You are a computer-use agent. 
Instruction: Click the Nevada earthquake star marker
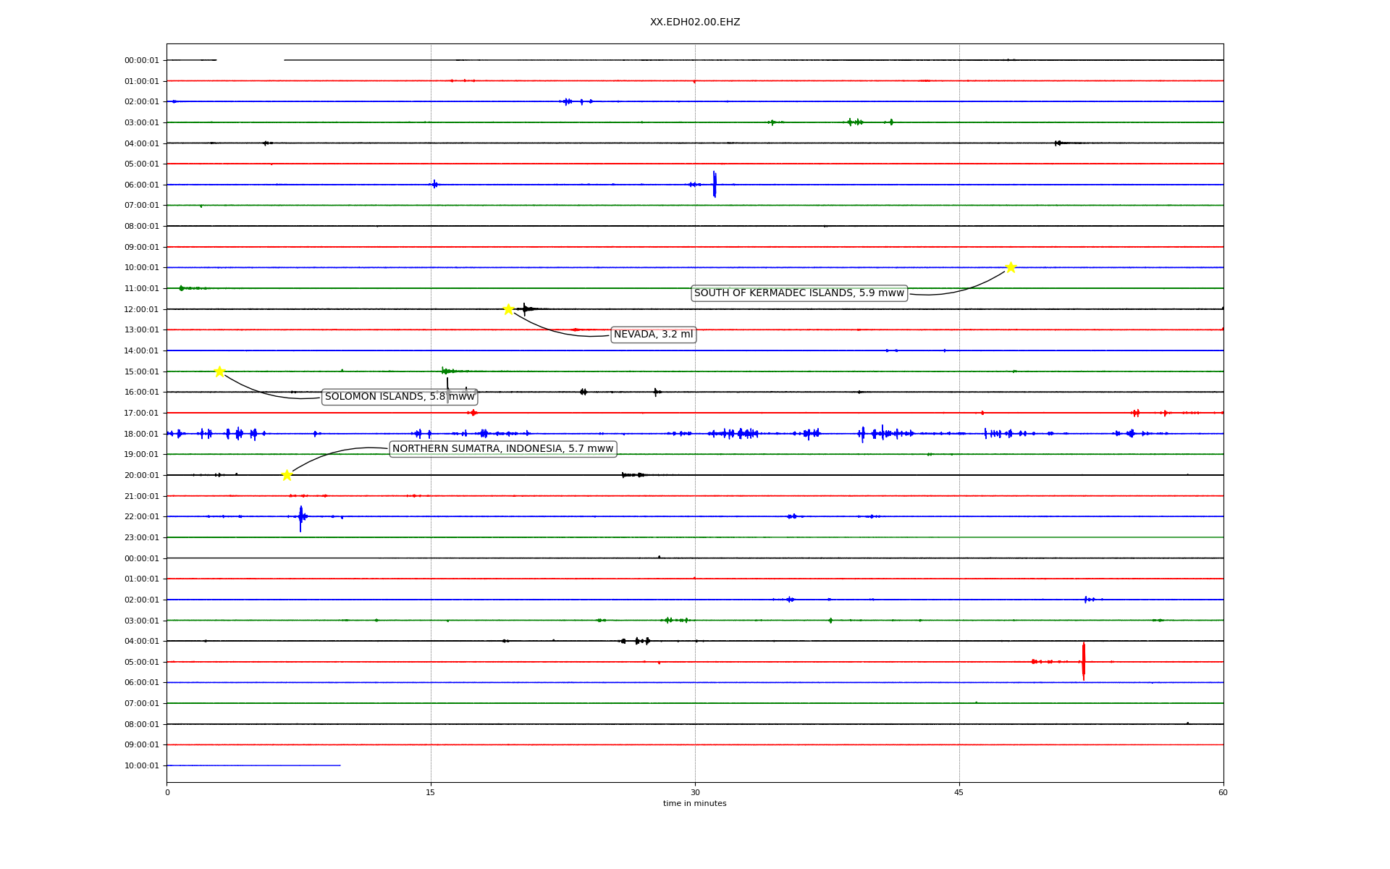pos(508,309)
